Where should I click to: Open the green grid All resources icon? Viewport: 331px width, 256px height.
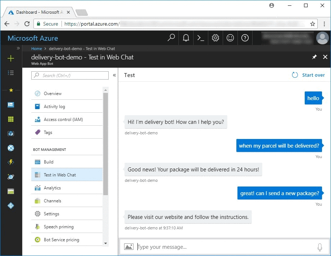tap(11, 119)
